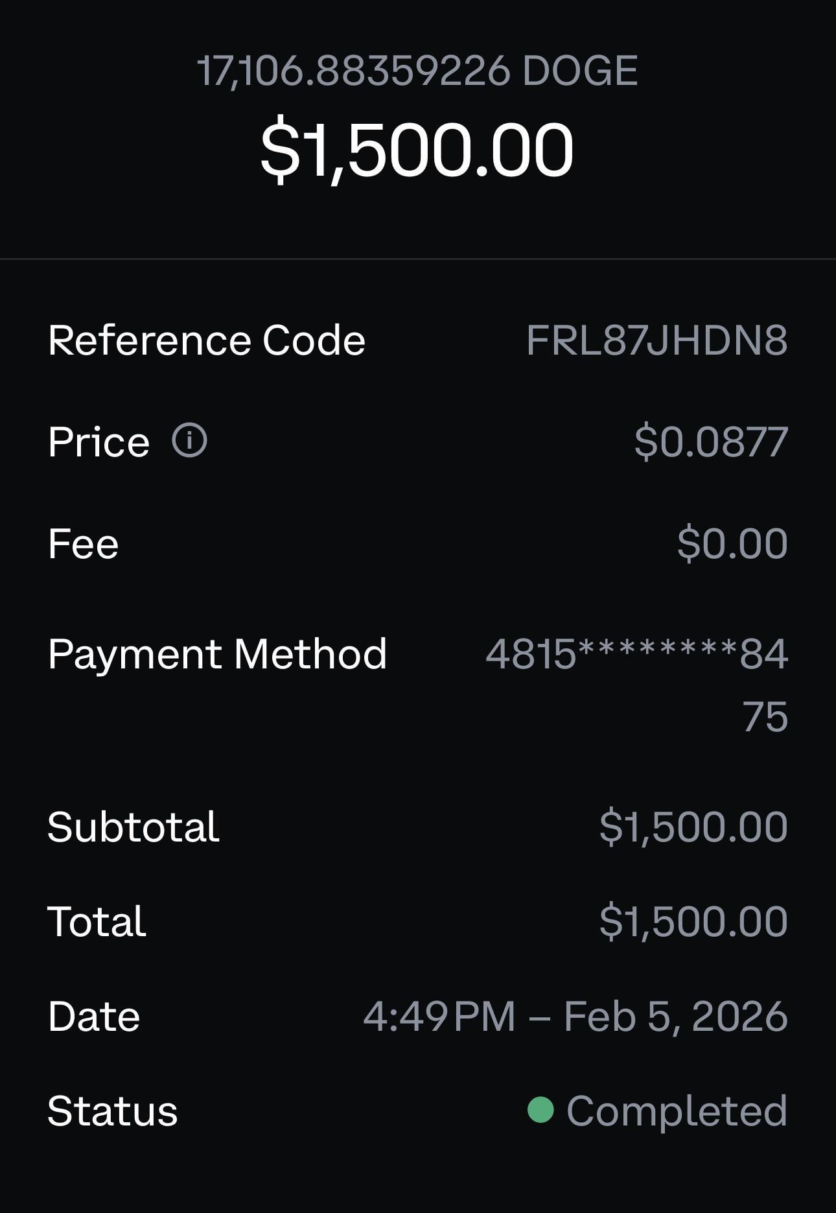Image resolution: width=836 pixels, height=1213 pixels.
Task: Tap the Subtotal $1,500.00 value
Action: point(693,827)
